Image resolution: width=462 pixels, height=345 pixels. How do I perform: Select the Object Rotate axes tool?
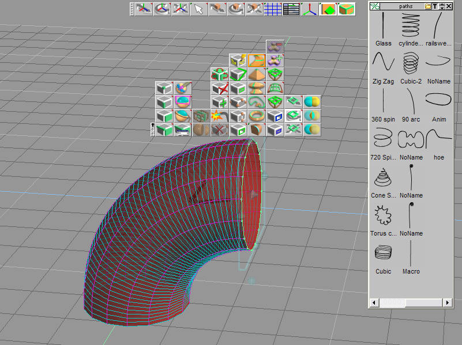tap(162, 9)
